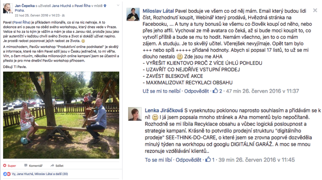
Task: Close the comment with the X button
Action: click(x=315, y=10)
